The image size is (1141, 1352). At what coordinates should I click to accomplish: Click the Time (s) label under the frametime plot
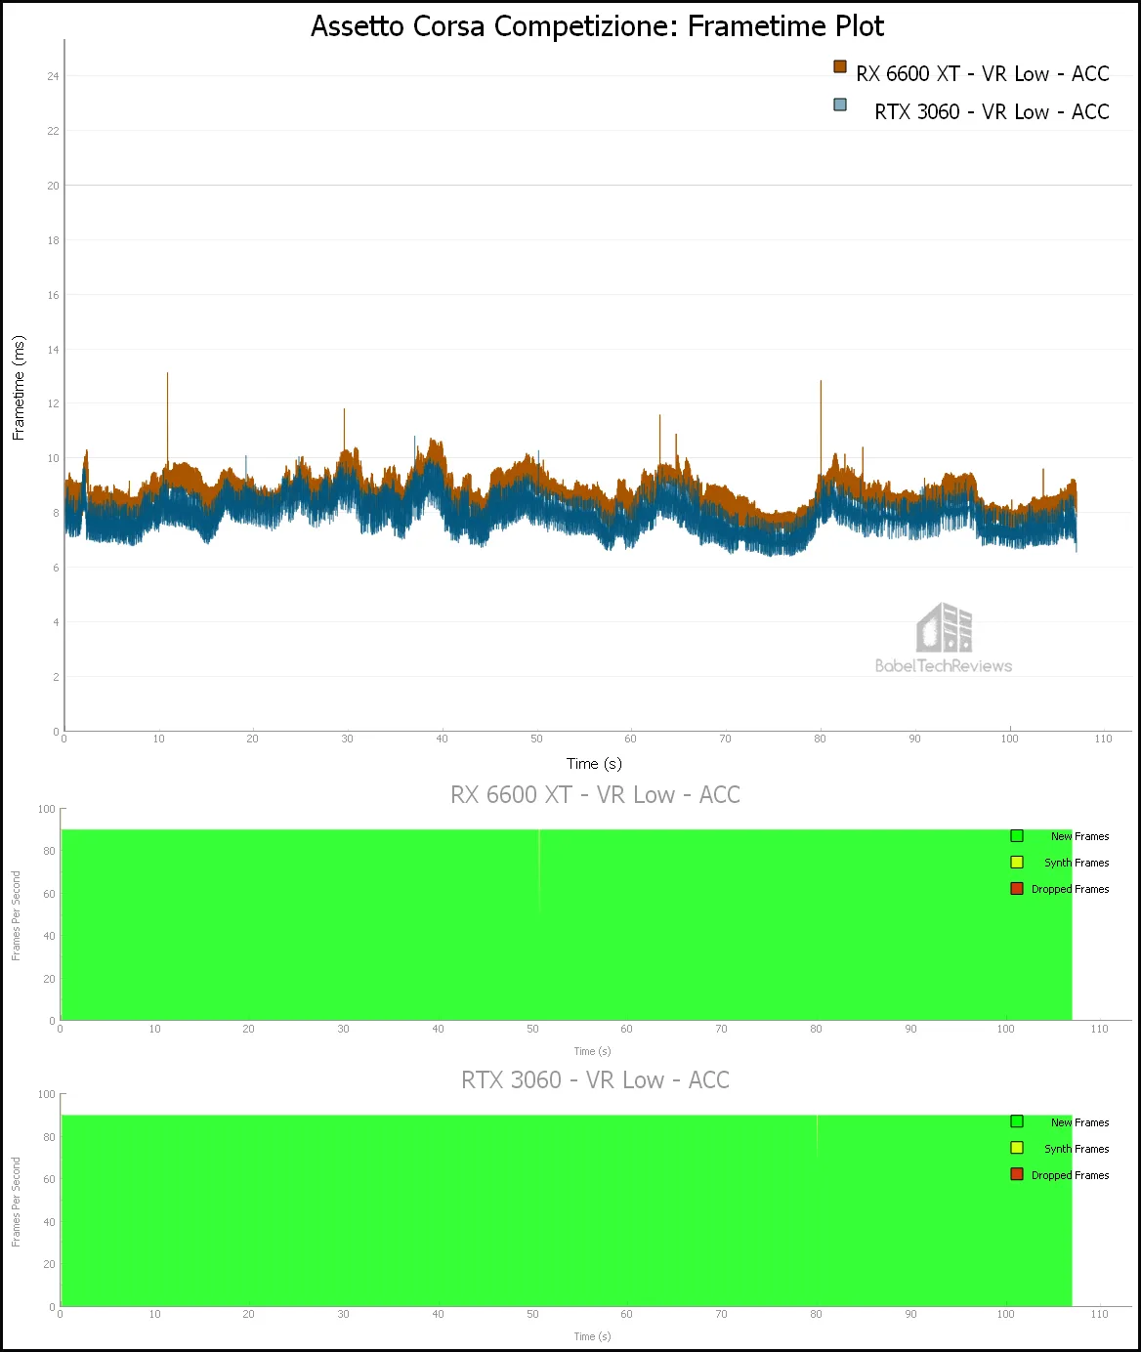[594, 764]
